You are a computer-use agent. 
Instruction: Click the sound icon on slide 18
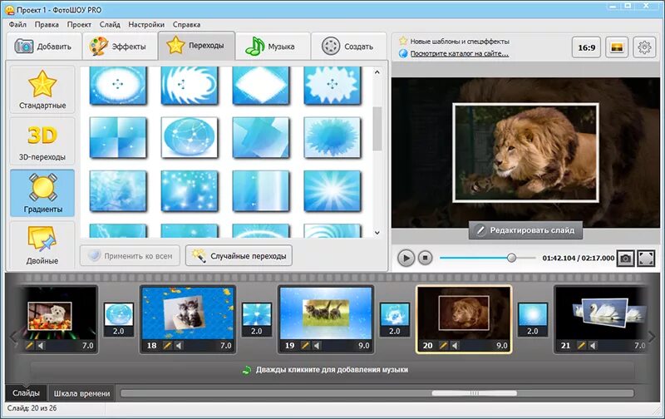(x=179, y=346)
